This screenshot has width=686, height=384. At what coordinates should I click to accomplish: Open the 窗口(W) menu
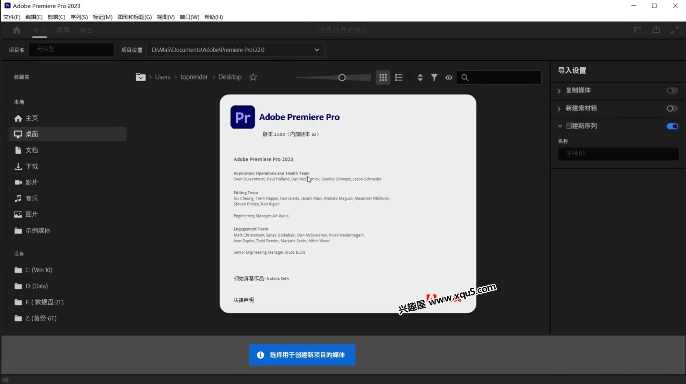click(189, 17)
